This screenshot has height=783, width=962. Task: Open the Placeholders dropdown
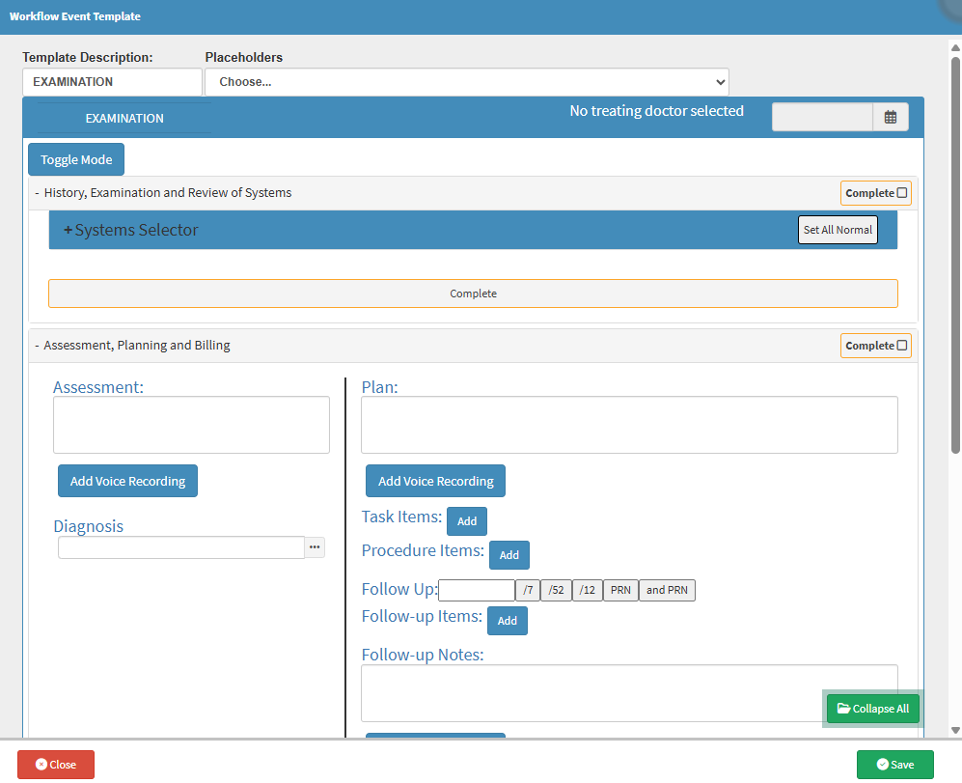(x=466, y=82)
